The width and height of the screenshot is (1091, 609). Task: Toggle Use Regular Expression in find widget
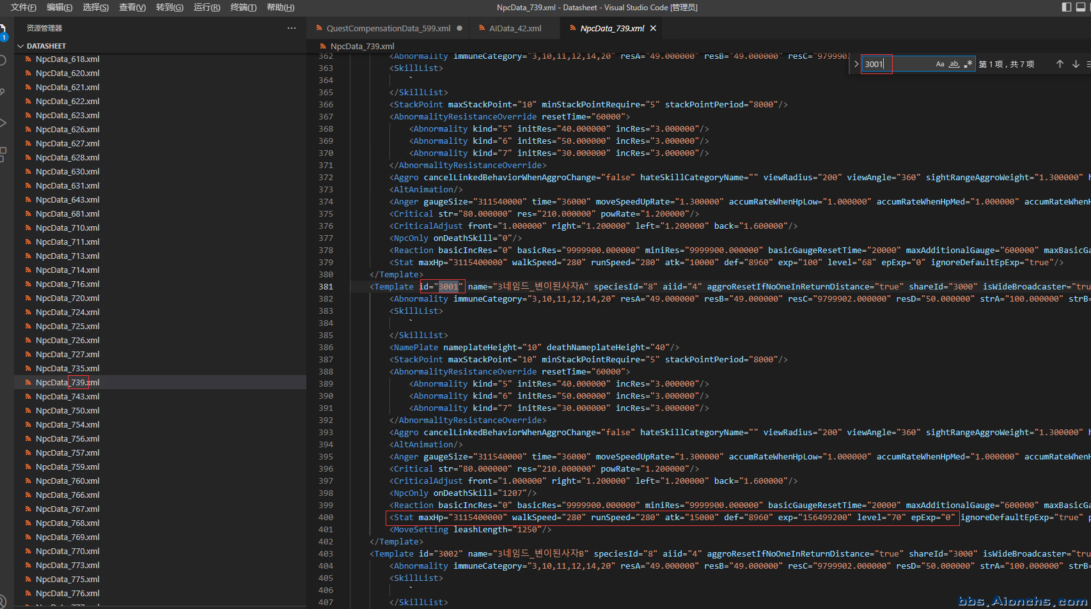pyautogui.click(x=968, y=64)
